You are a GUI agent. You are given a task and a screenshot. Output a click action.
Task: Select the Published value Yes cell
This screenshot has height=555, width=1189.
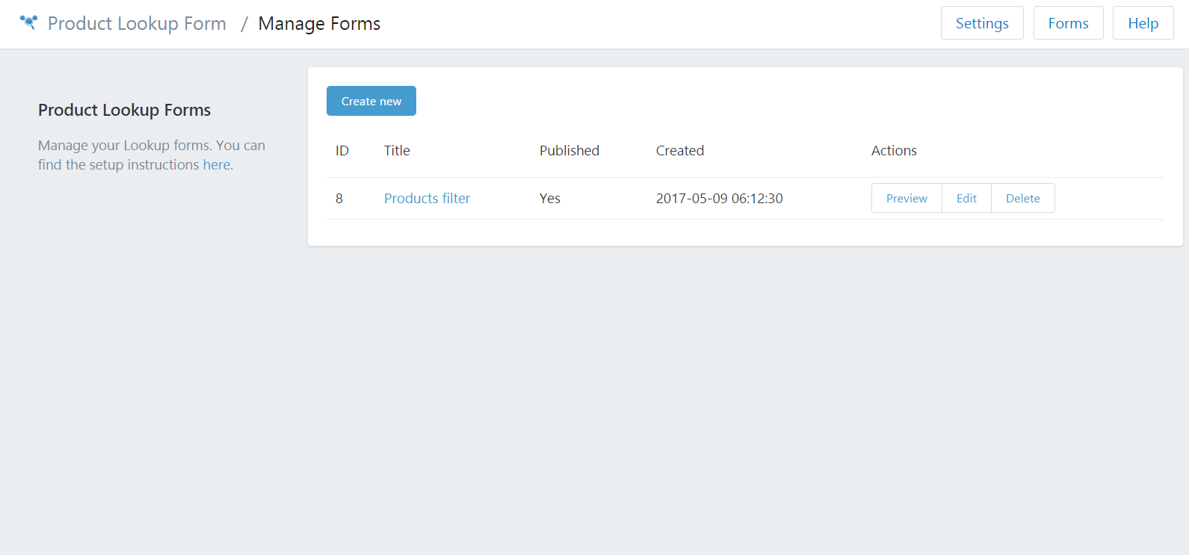click(550, 198)
